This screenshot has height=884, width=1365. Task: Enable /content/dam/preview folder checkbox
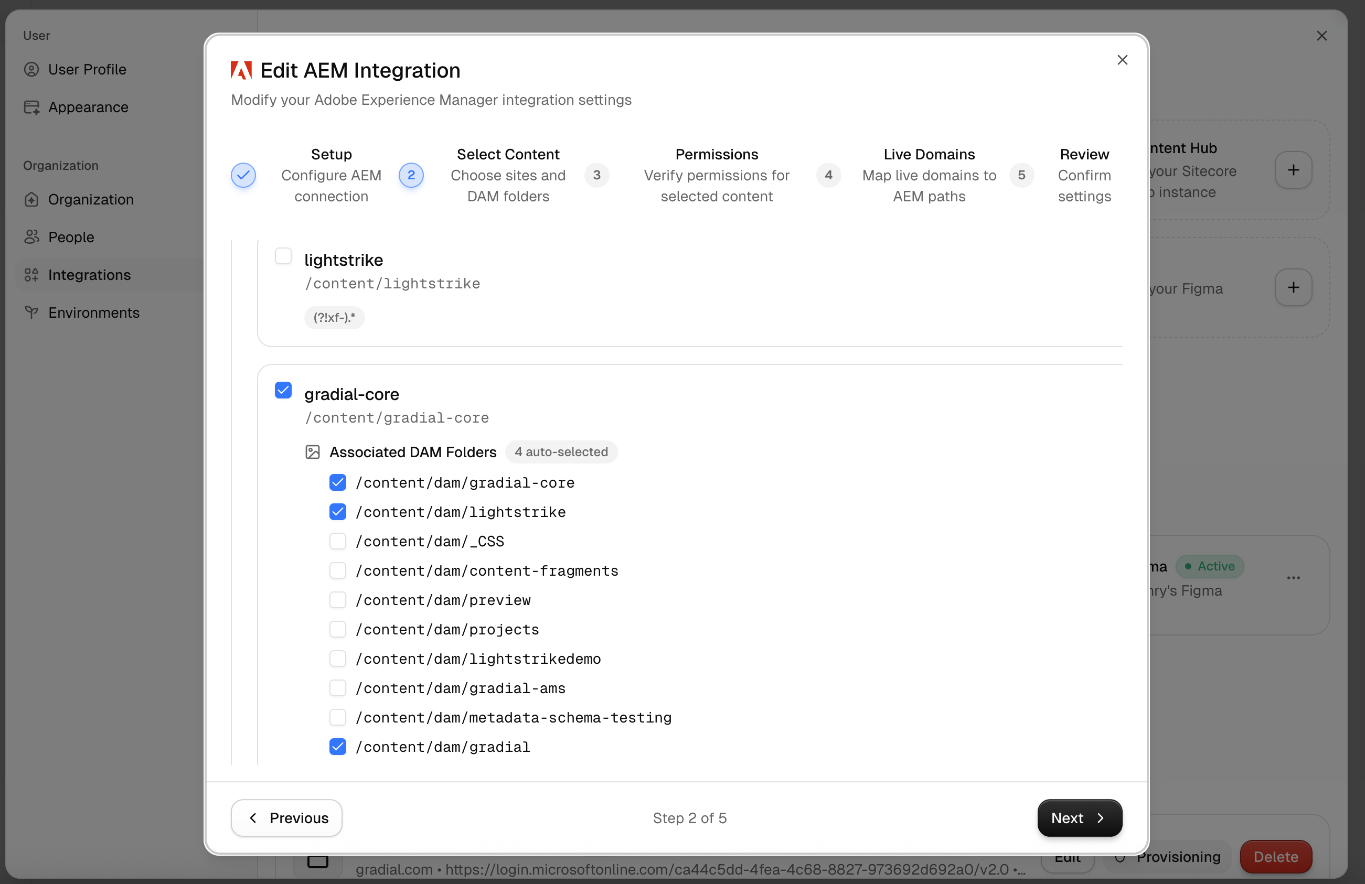pos(338,600)
